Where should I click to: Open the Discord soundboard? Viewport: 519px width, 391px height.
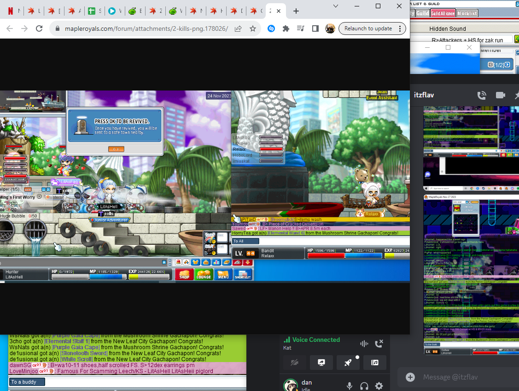375,363
